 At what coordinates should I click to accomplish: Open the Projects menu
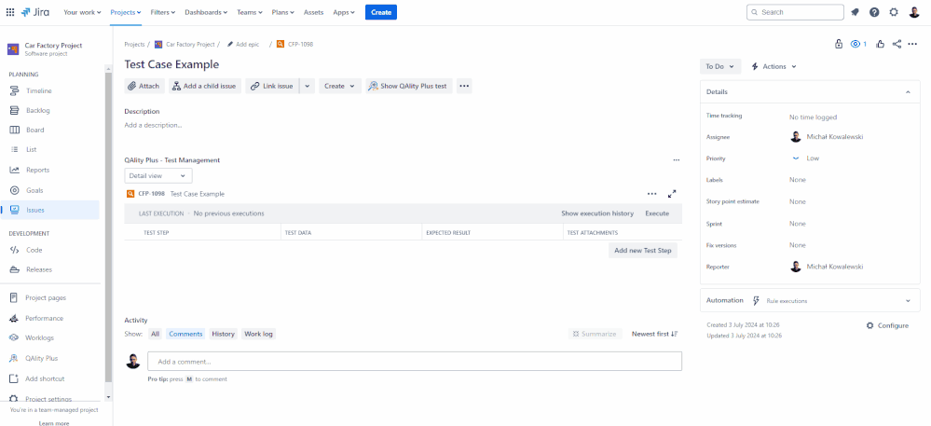[126, 12]
